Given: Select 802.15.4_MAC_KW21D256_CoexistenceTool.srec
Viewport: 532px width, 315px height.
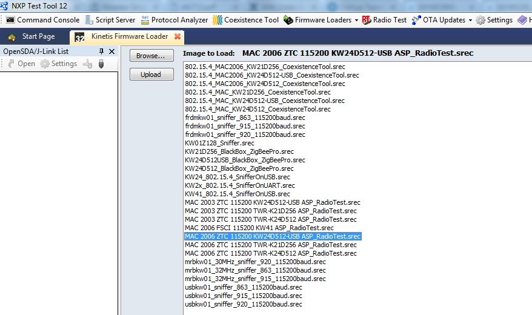Looking at the screenshot, I should tap(258, 92).
